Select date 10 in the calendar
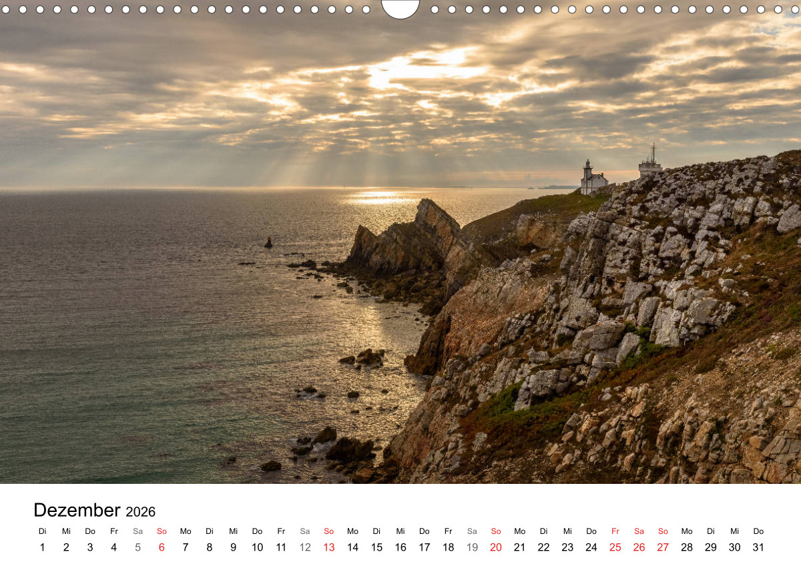The image size is (801, 566). coord(257,547)
